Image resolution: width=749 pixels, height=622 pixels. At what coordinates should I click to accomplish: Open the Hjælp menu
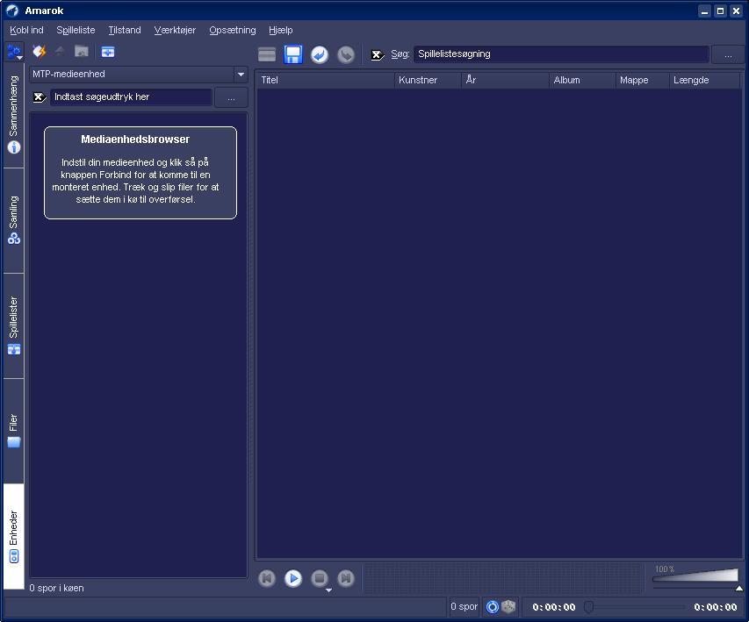pos(281,30)
